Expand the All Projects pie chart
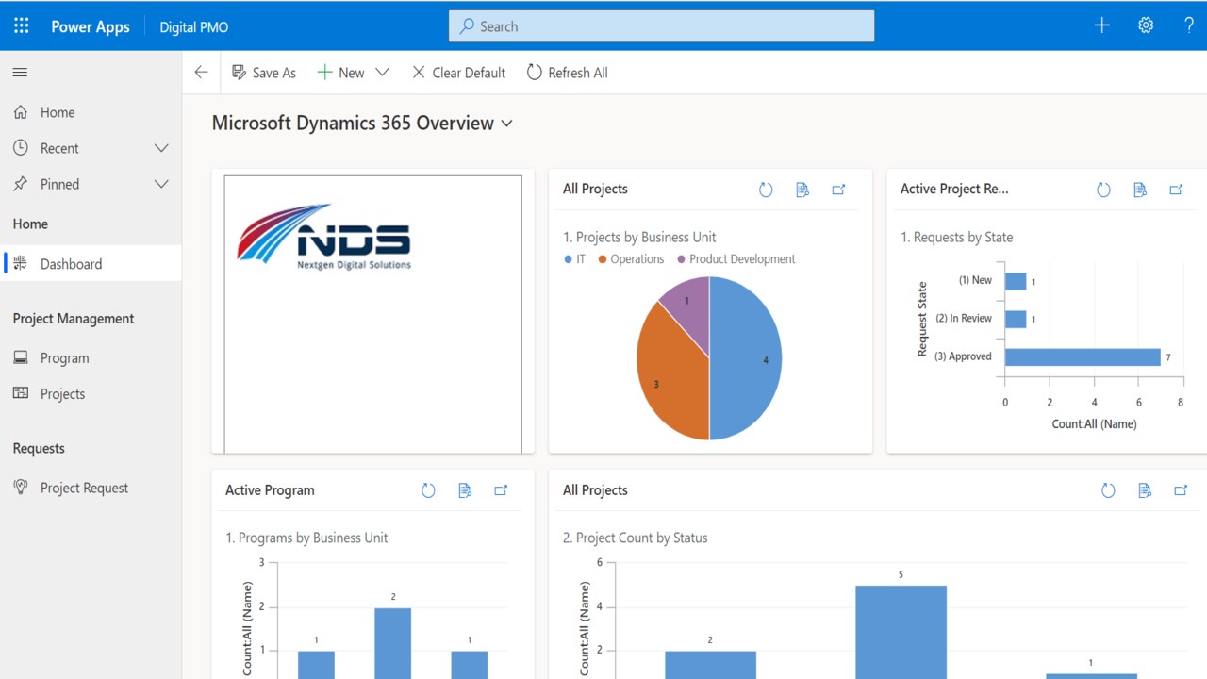1207x679 pixels. tap(838, 190)
